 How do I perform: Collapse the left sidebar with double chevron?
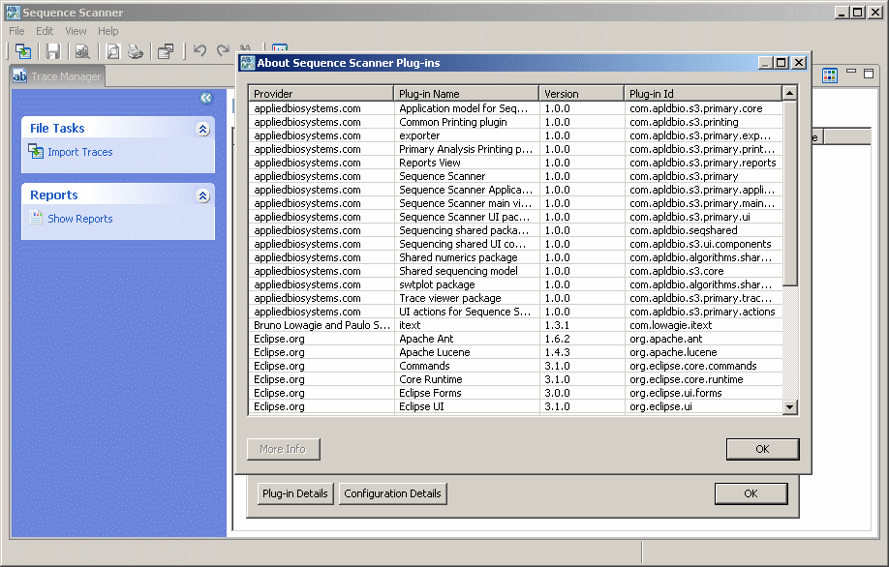pos(205,98)
